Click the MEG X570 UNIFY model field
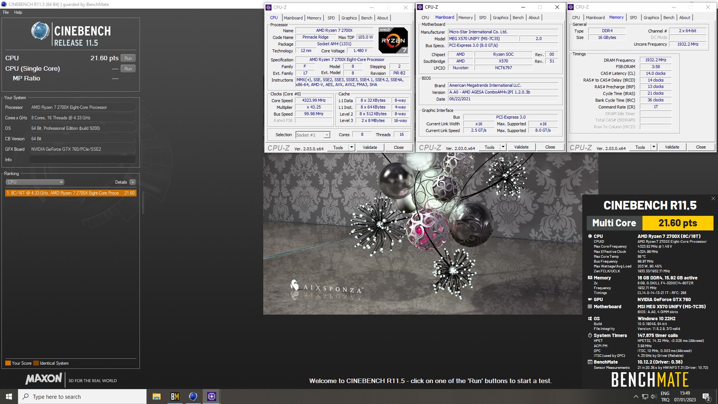This screenshot has width=718, height=404. tap(483, 39)
